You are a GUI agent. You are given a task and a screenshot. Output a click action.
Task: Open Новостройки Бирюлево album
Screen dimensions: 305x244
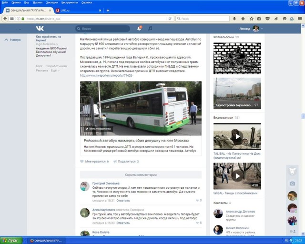(237, 93)
